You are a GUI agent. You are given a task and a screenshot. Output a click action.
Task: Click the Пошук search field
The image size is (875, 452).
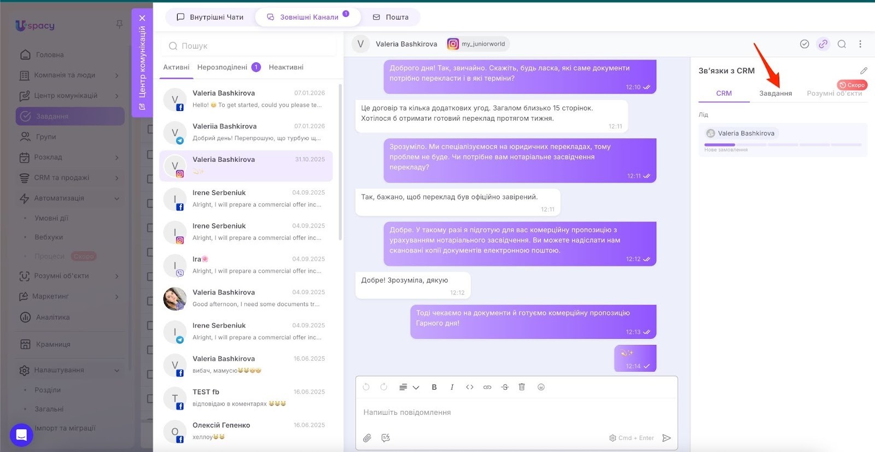[249, 46]
